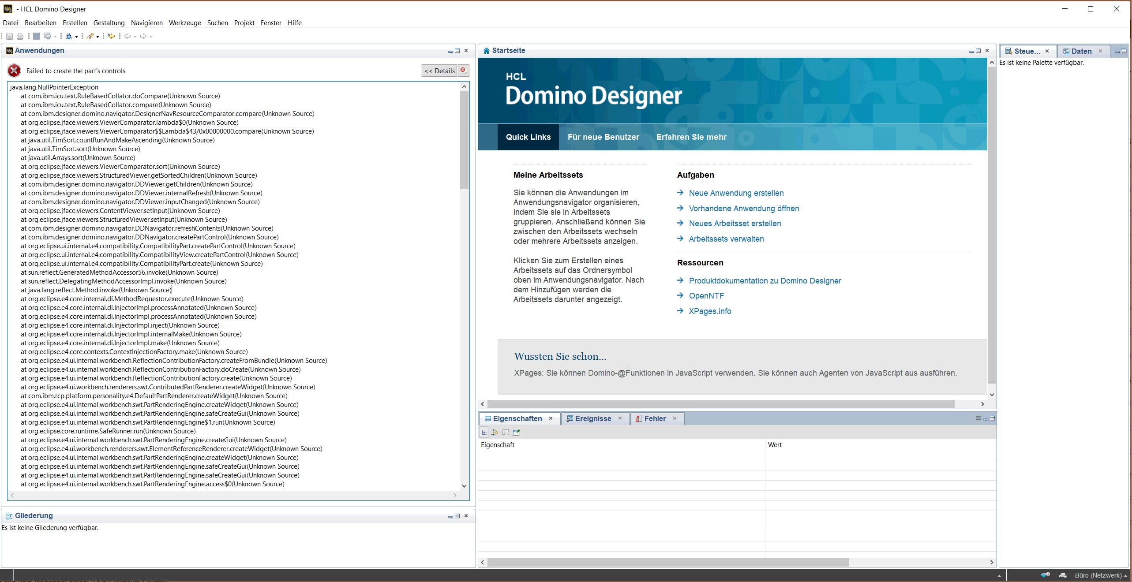Maximize the Startseite panel
The width and height of the screenshot is (1132, 582).
[x=978, y=51]
